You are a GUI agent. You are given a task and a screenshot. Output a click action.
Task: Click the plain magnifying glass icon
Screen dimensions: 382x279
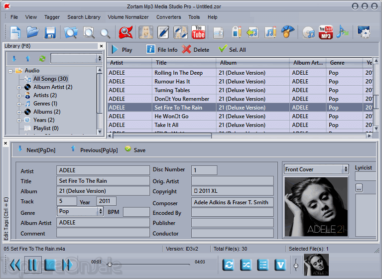[x=105, y=33]
